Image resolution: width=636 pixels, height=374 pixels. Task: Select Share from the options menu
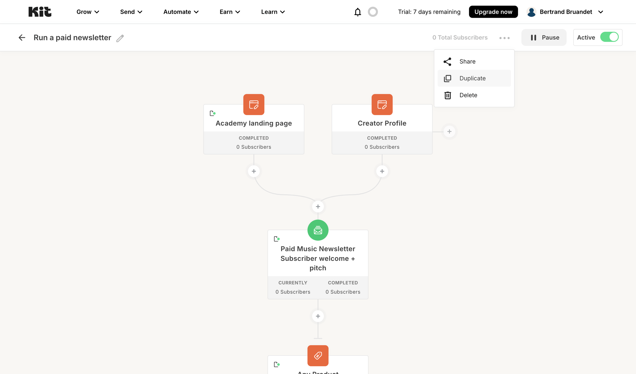click(474, 61)
